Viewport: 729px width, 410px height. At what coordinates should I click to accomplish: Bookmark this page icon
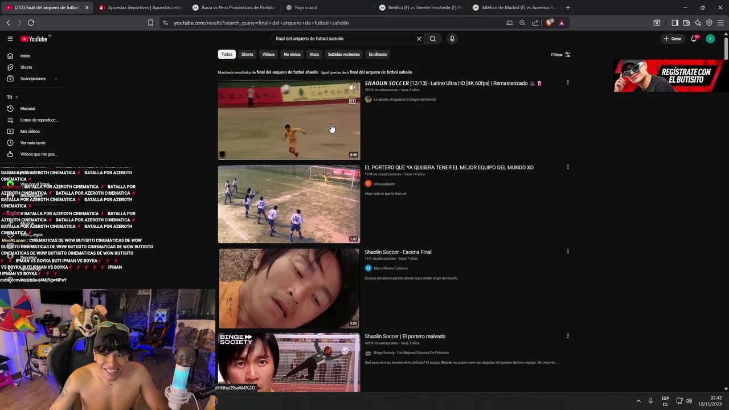click(150, 23)
